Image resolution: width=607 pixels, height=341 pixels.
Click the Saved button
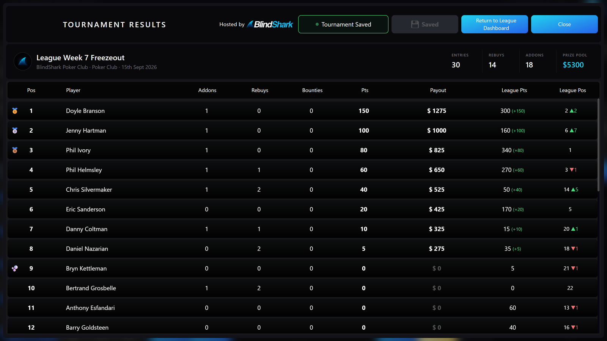425,24
